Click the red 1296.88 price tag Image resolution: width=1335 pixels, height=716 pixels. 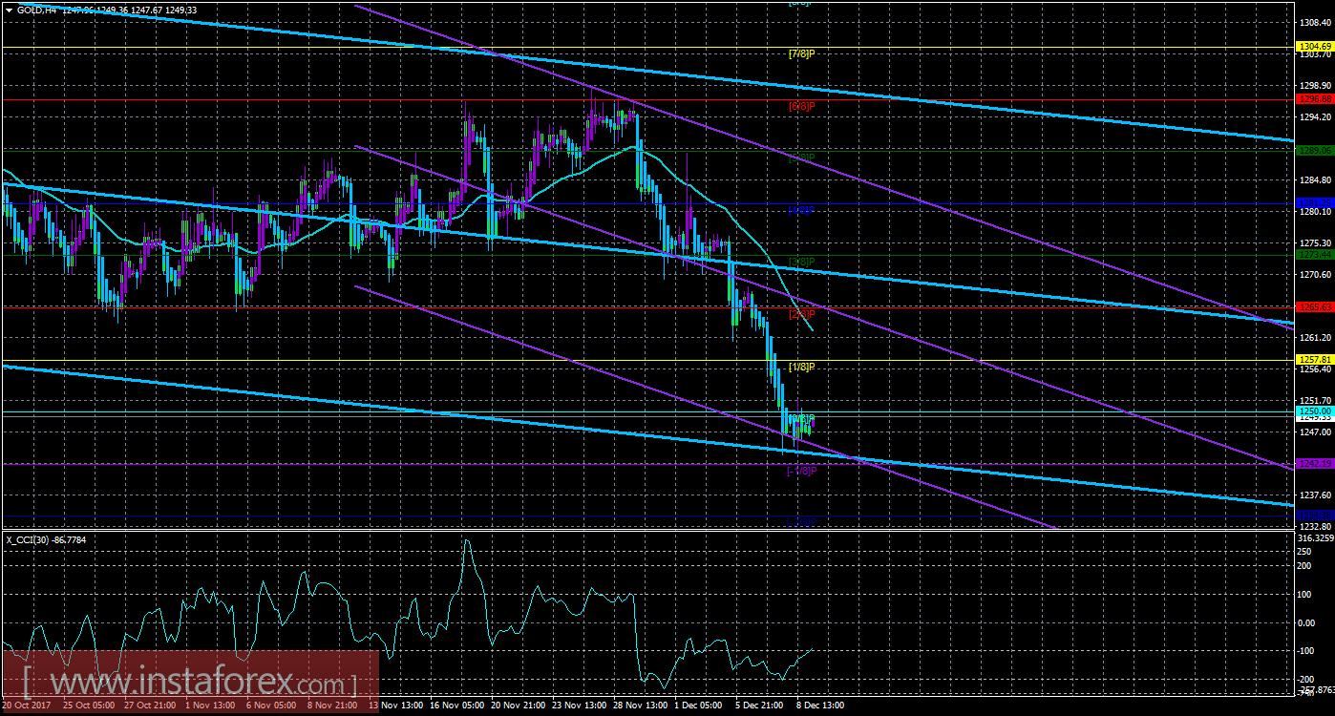(1315, 98)
